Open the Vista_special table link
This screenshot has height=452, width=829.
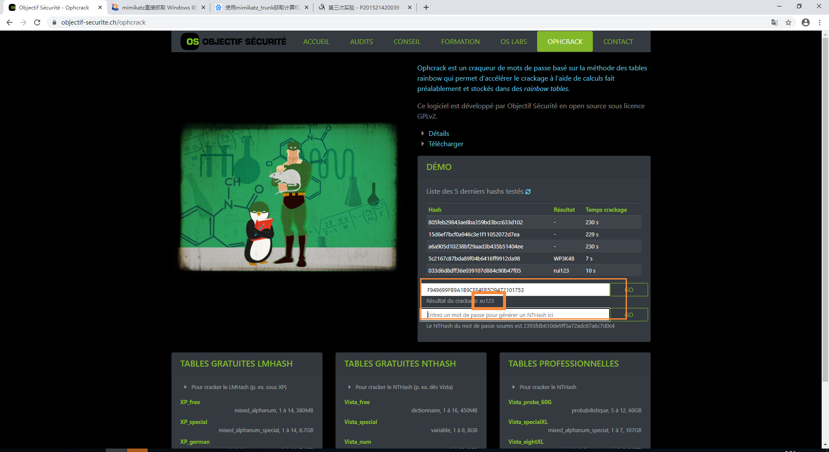(361, 422)
